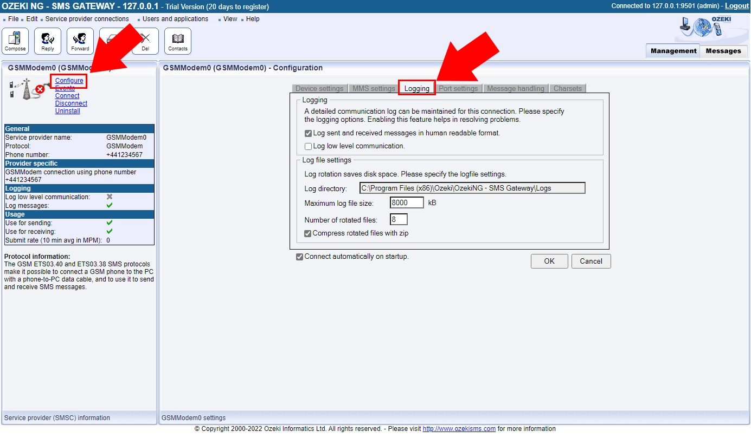The image size is (751, 438).
Task: Click the Maximum log file size field
Action: click(x=407, y=203)
